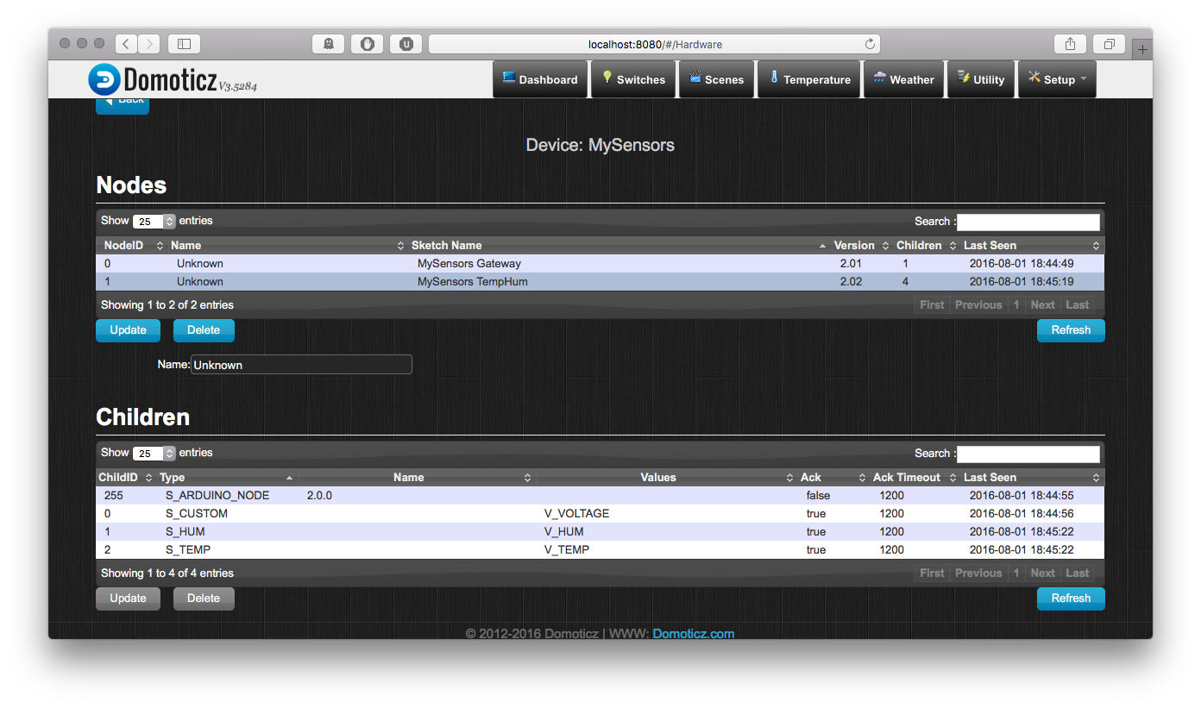Sort Children table by Ack column
1201x708 pixels.
(832, 478)
